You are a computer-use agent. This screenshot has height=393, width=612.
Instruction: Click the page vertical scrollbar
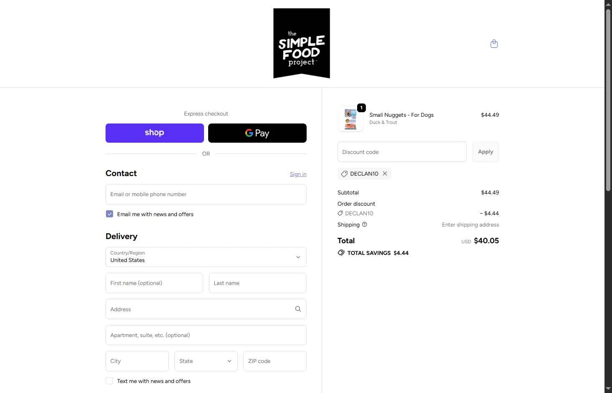pos(608,100)
